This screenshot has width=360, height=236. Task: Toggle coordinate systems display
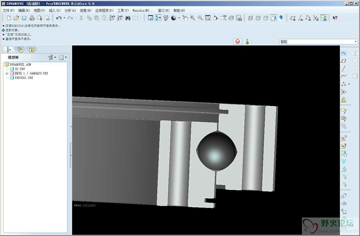[x=316, y=18]
